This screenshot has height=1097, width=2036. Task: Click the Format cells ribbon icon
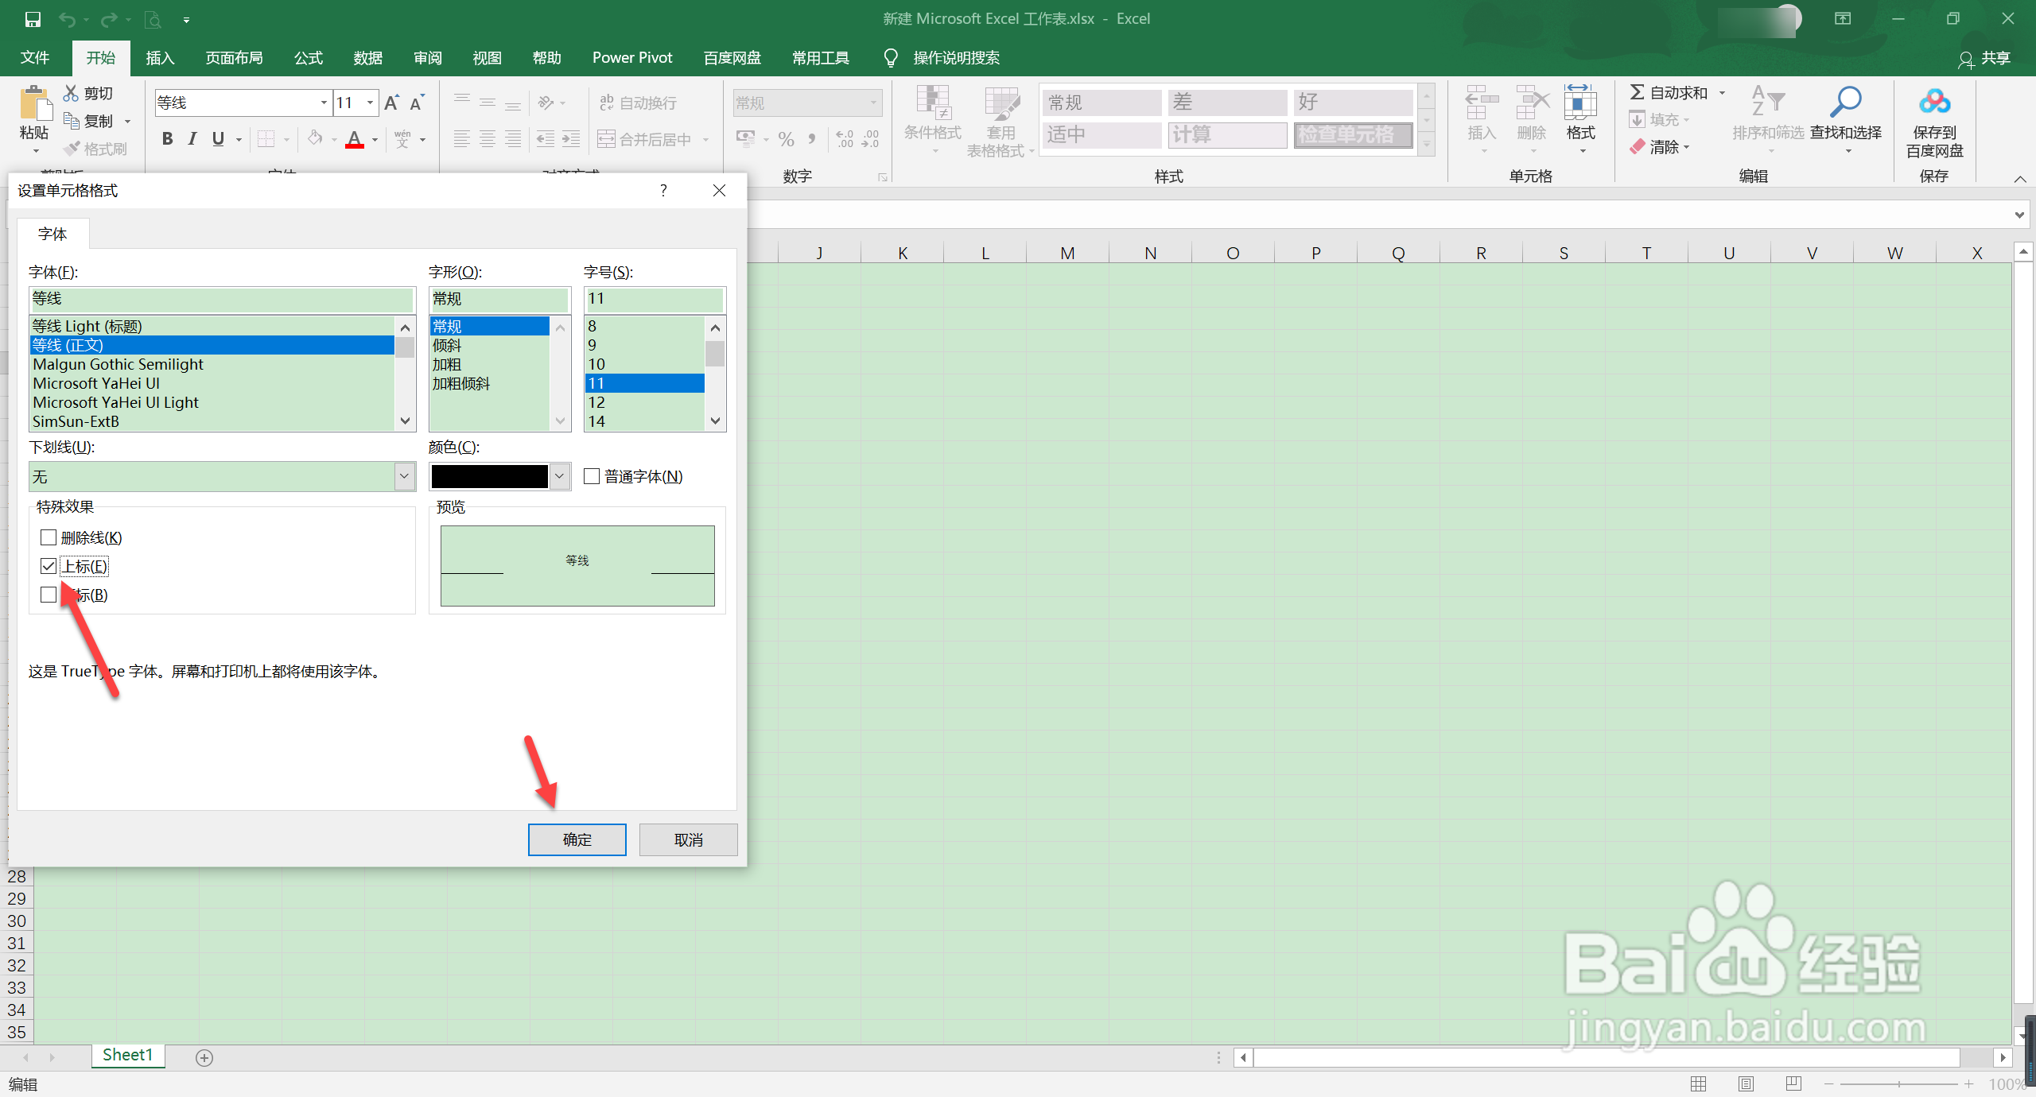1579,103
